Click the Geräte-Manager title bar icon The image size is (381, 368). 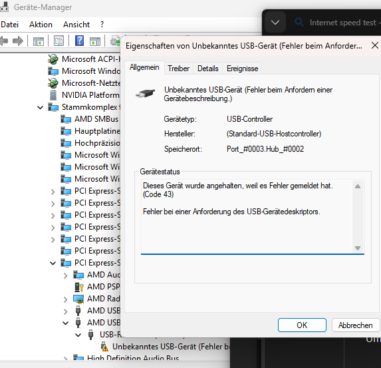[x=5, y=7]
